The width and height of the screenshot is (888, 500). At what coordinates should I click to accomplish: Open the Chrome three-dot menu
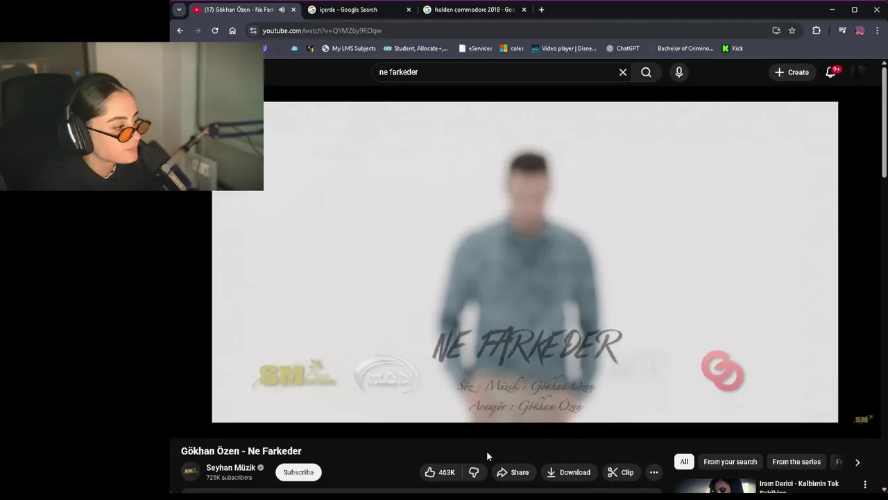[878, 31]
